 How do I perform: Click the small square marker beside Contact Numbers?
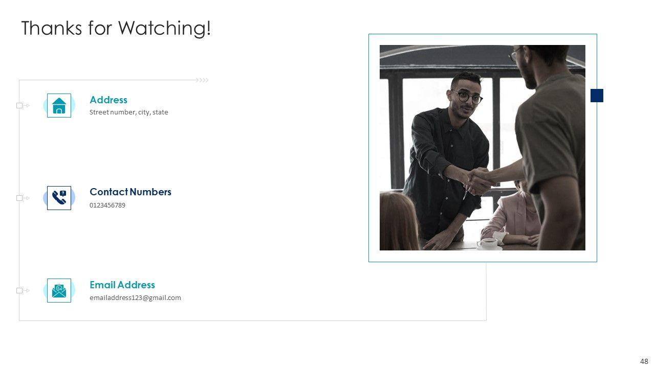coord(19,198)
